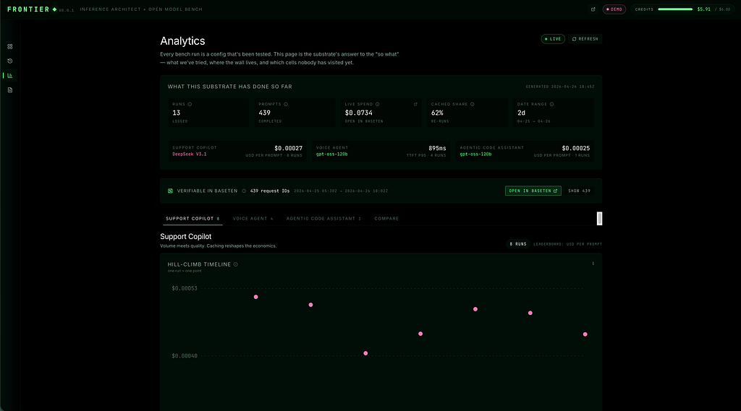Screen dimensions: 741x411
Task: Click the 13 runs logged value
Action: click(x=177, y=113)
